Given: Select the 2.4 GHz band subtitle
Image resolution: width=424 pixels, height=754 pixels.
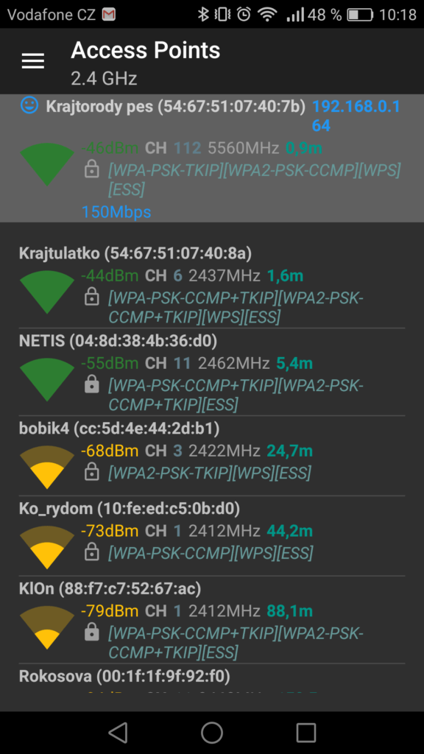Looking at the screenshot, I should [104, 78].
